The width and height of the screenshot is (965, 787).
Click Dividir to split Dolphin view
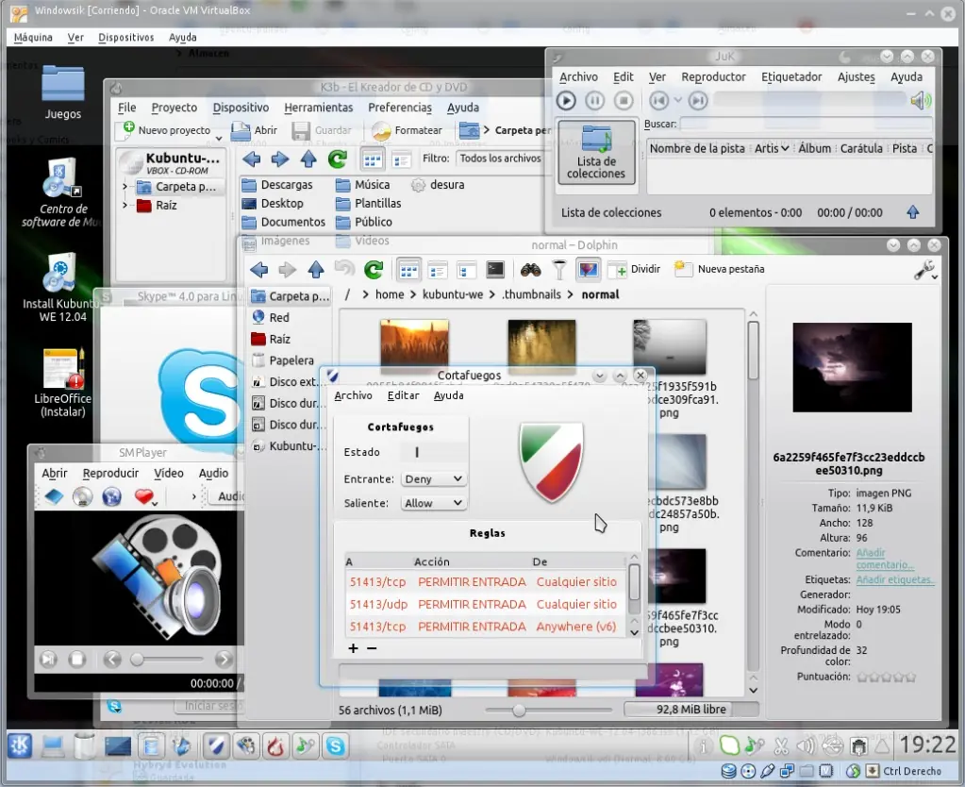click(x=634, y=269)
